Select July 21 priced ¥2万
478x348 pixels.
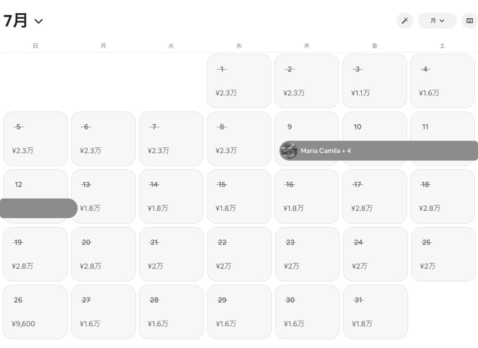tap(171, 254)
